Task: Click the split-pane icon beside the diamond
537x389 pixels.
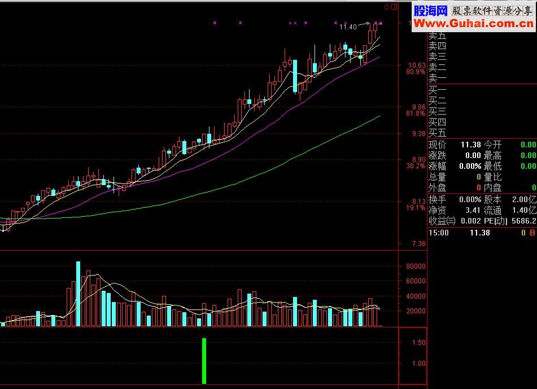Action: 394,7
